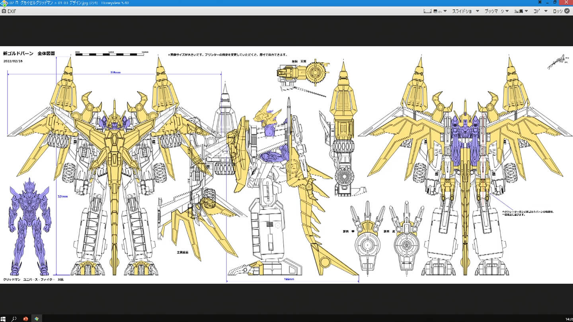Screen dimensions: 573x322
Task: Click the pin icon in title bar
Action: (x=539, y=2)
